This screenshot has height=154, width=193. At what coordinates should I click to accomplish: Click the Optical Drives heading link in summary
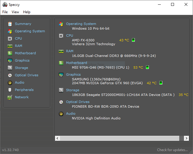point(78,102)
